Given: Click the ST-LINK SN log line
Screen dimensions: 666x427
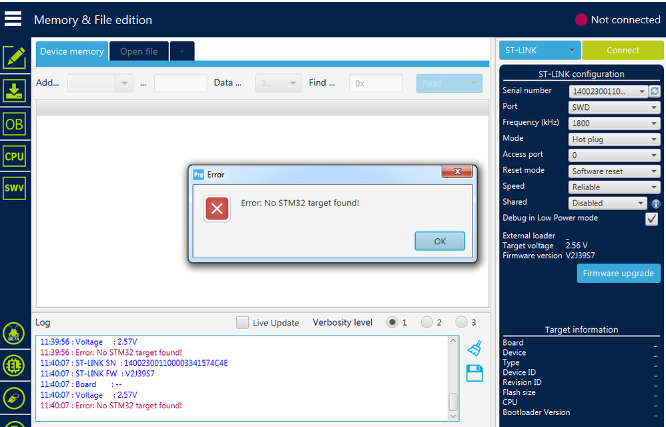Looking at the screenshot, I should click(x=133, y=363).
